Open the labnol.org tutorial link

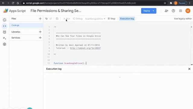click(85, 48)
